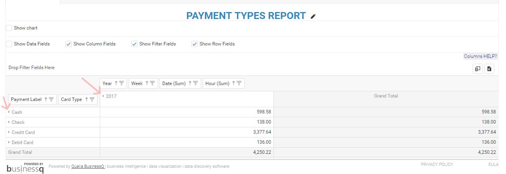Expand the Credit Card row
Viewport: 506px width, 174px height.
point(9,132)
